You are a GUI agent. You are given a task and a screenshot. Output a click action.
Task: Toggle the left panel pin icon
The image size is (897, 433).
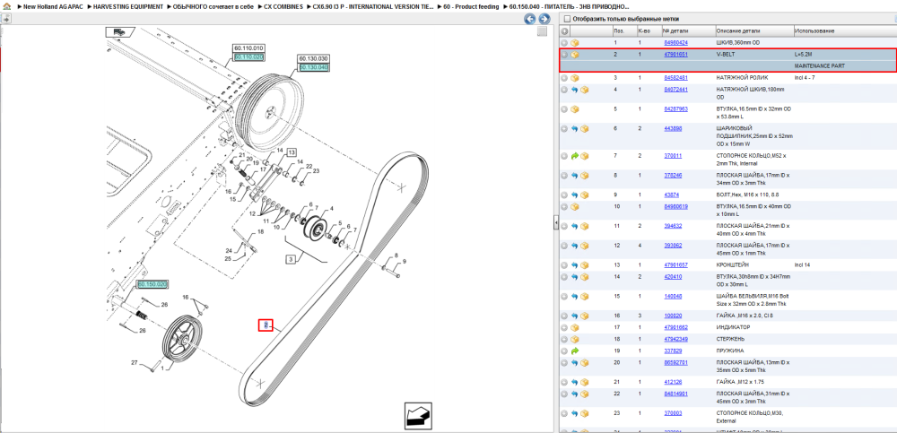(5, 18)
